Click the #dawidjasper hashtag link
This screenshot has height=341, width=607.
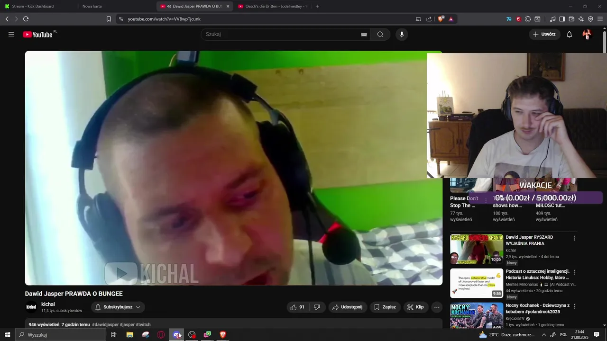(105, 325)
